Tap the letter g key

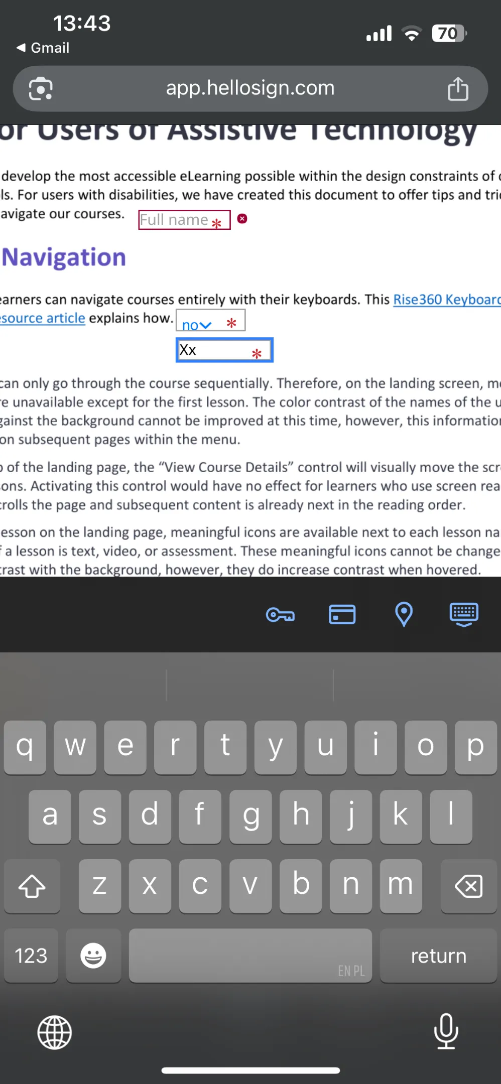point(250,817)
